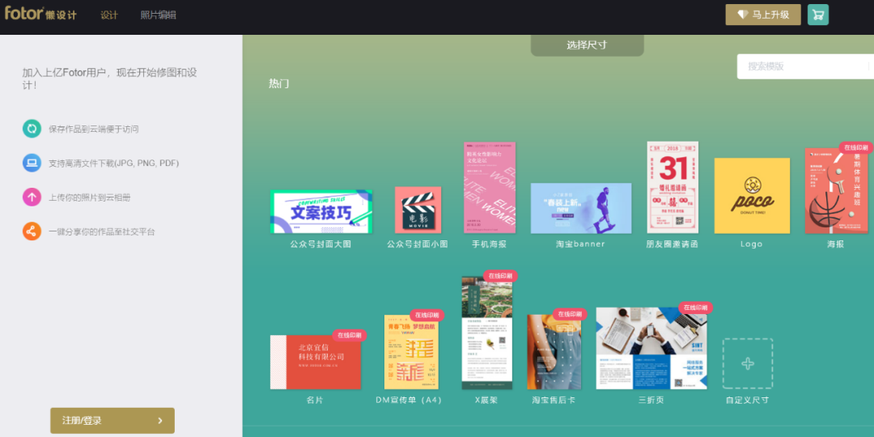Select the 公众号封面小图 movie thumbnail

[418, 210]
